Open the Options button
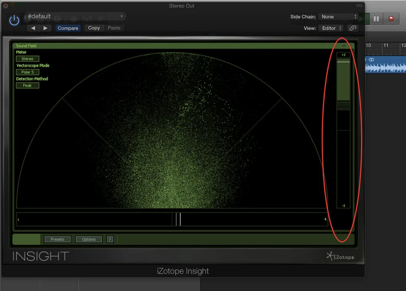Image resolution: width=406 pixels, height=291 pixels. tap(88, 239)
